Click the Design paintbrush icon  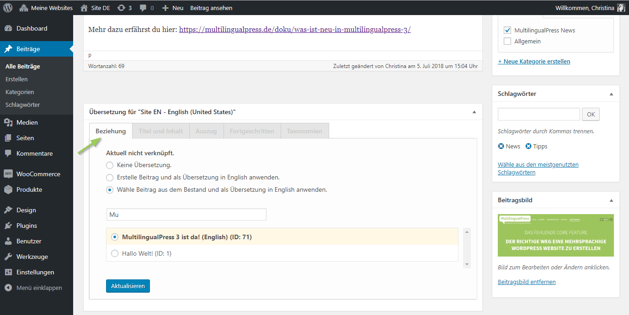click(8, 210)
